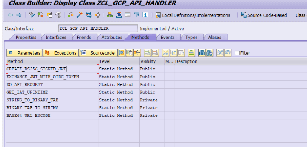Select the BASE64_URL_ENCODE method row
The image size is (307, 147).
pos(52,115)
